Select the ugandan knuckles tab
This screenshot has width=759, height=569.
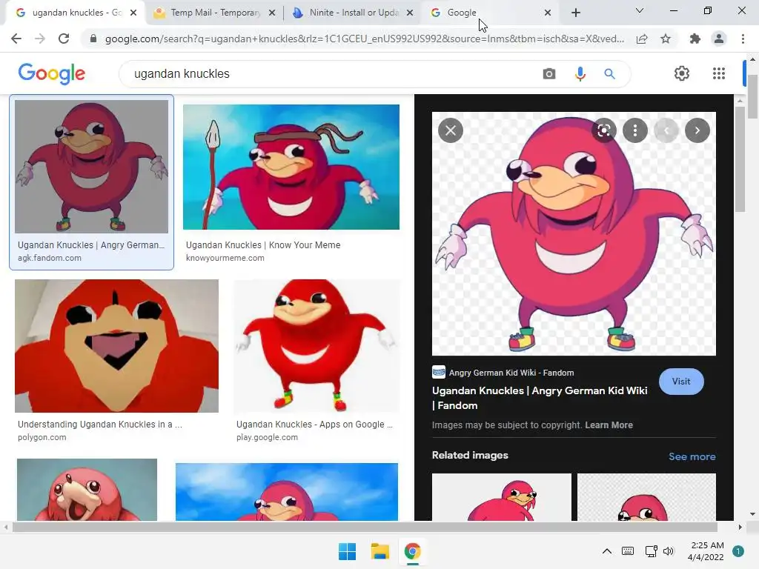click(75, 13)
